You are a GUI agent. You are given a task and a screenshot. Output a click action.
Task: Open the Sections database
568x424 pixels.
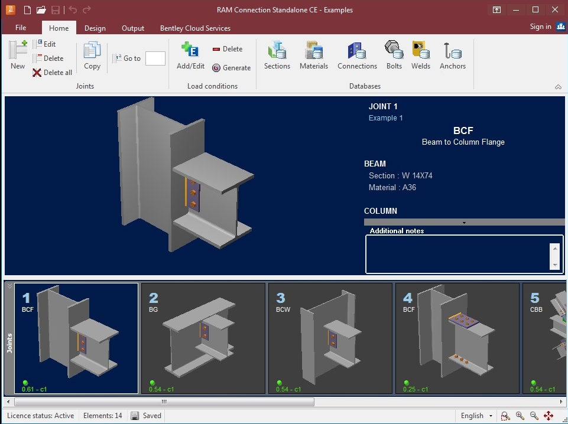click(277, 55)
